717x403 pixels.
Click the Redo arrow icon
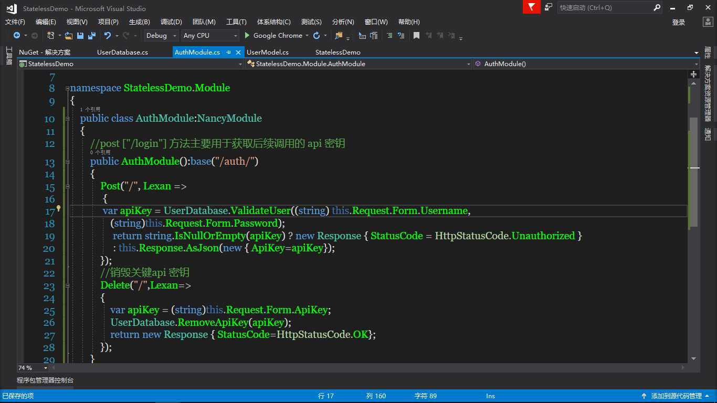tap(125, 36)
